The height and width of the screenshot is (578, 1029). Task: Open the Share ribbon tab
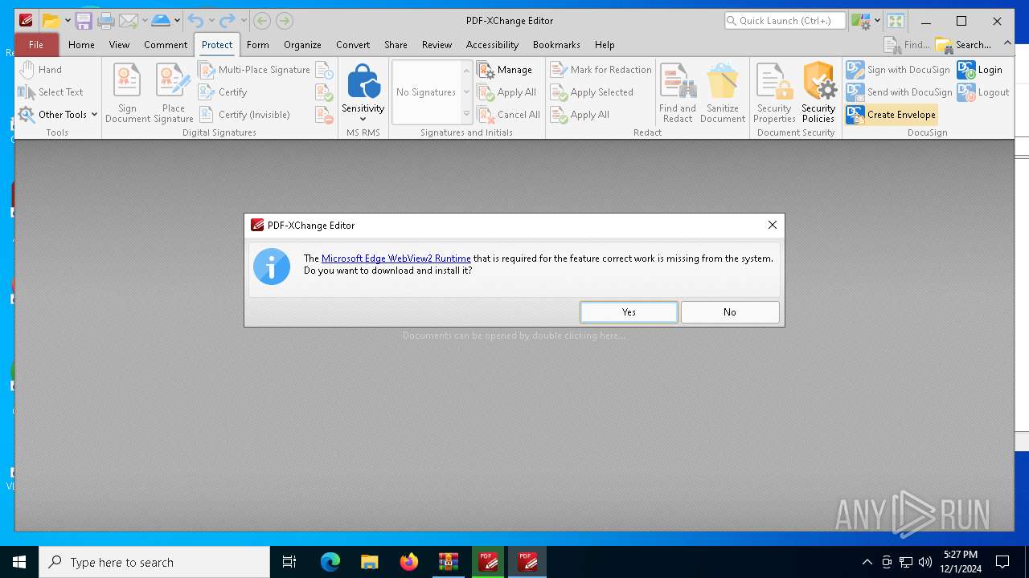[x=396, y=45]
